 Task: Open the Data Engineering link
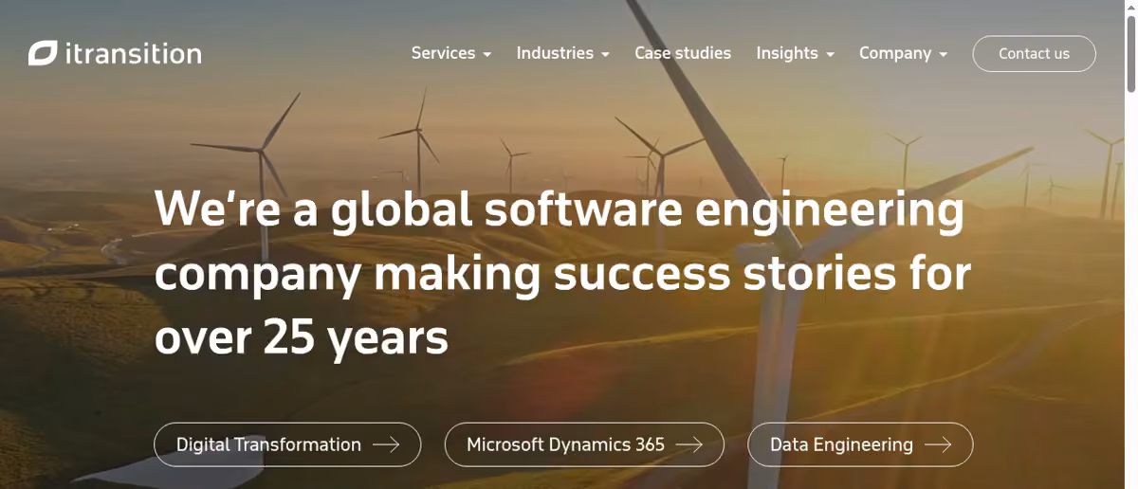[860, 444]
